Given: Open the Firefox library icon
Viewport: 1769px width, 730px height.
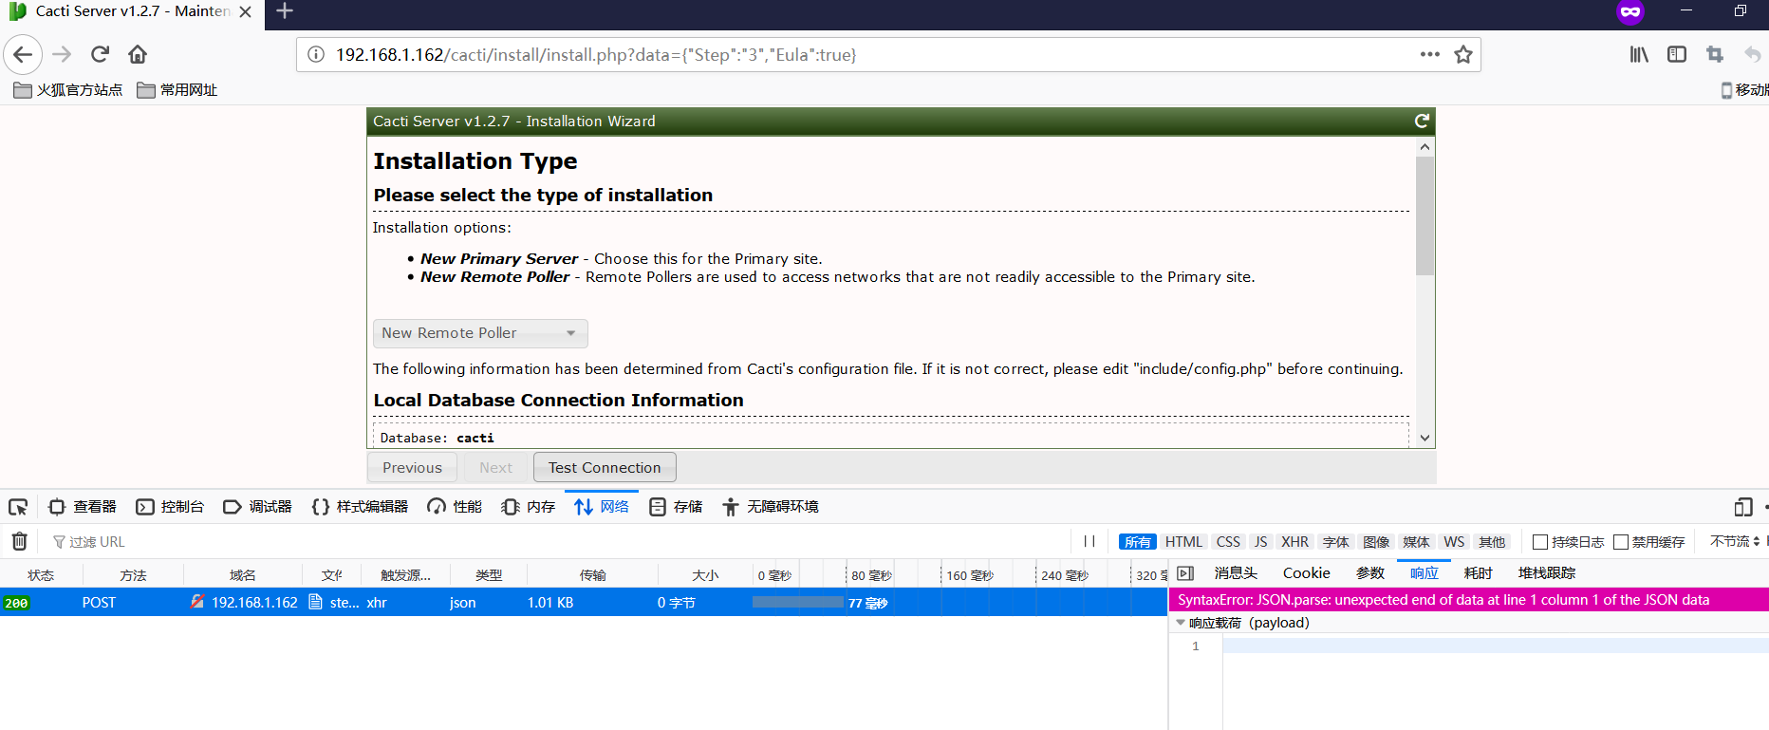Looking at the screenshot, I should [x=1639, y=54].
